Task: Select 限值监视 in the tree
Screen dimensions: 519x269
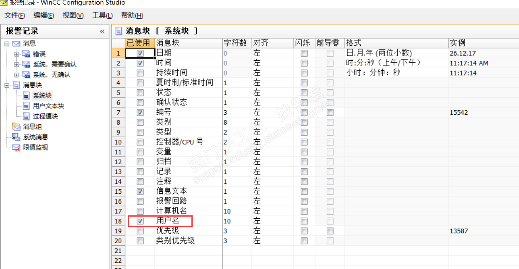Action: (x=35, y=148)
